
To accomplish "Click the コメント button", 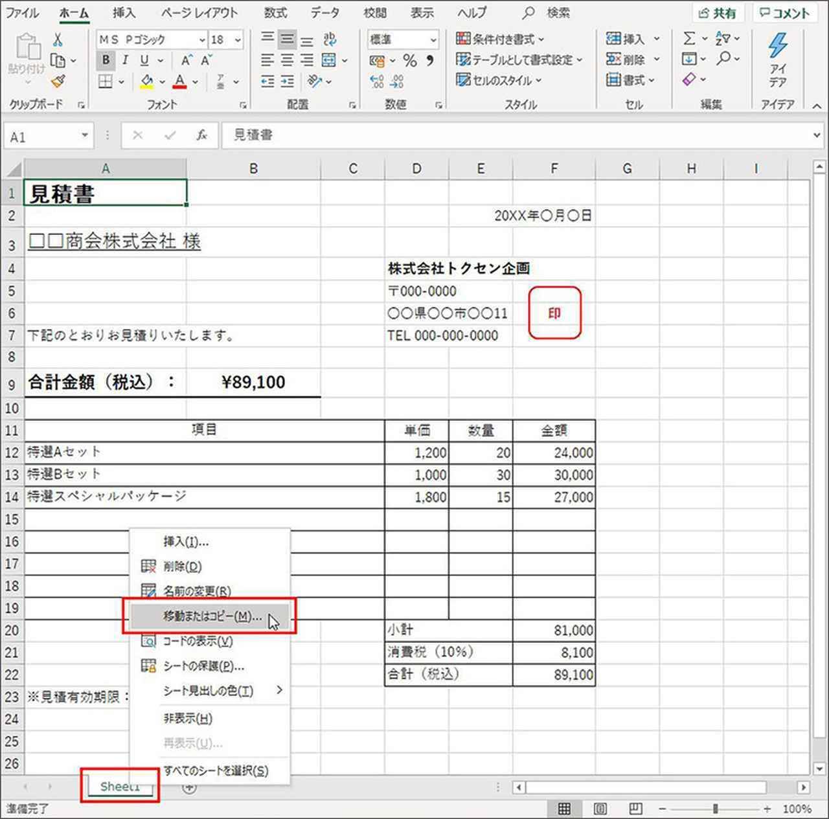I will 784,13.
